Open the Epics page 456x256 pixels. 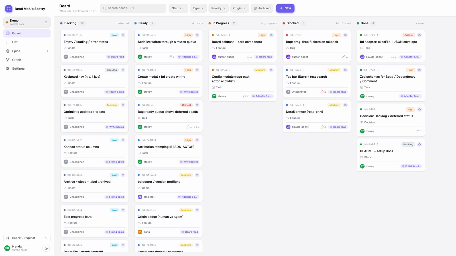(x=27, y=51)
